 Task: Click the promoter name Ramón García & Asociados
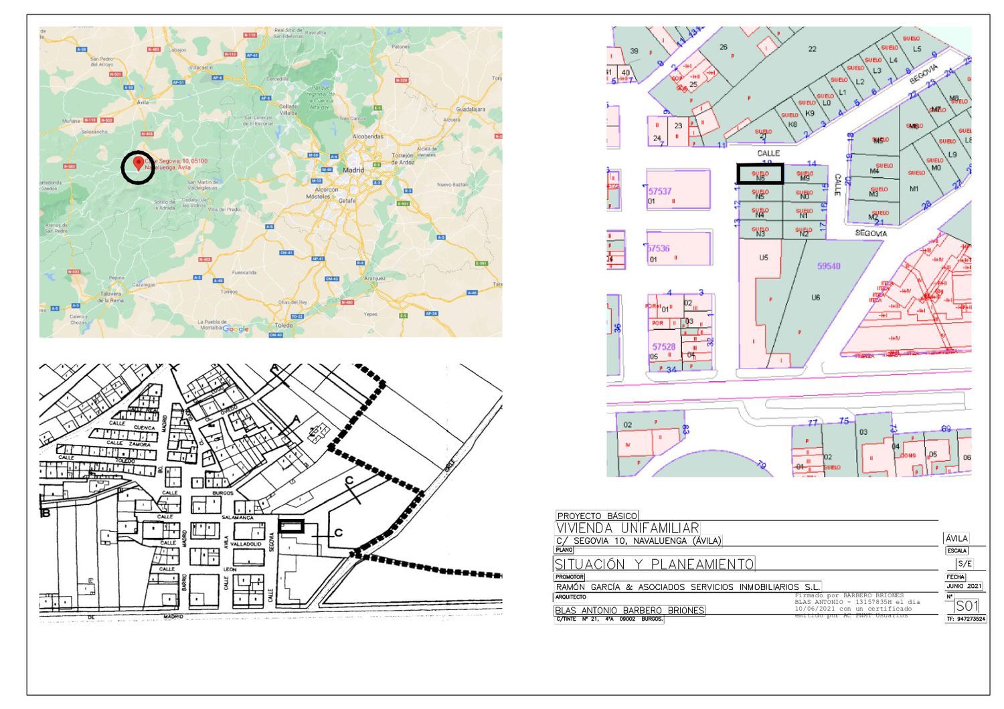click(x=687, y=587)
